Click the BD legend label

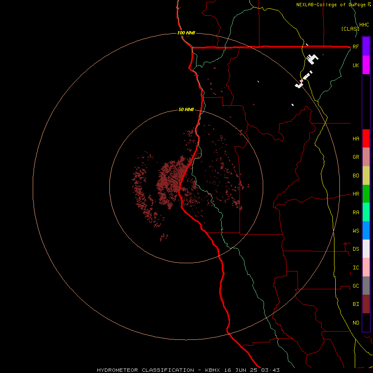tap(356, 176)
